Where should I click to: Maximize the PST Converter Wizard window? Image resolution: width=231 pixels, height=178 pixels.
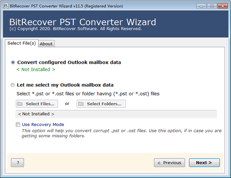212,6
